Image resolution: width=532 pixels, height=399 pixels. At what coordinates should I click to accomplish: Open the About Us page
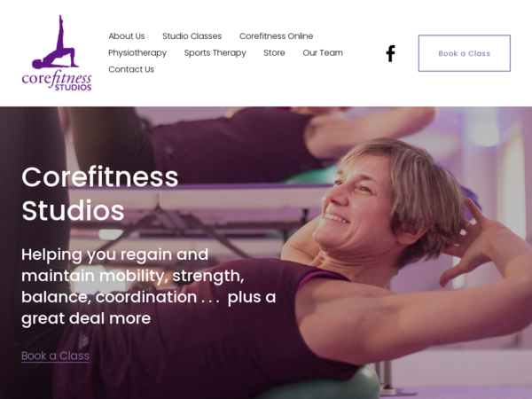(127, 36)
